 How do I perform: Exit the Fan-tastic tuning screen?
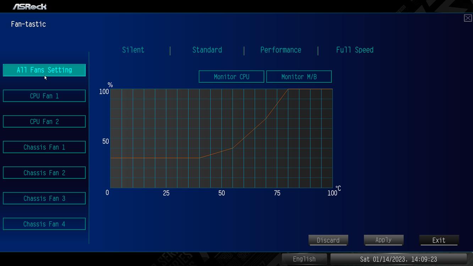[x=439, y=240]
